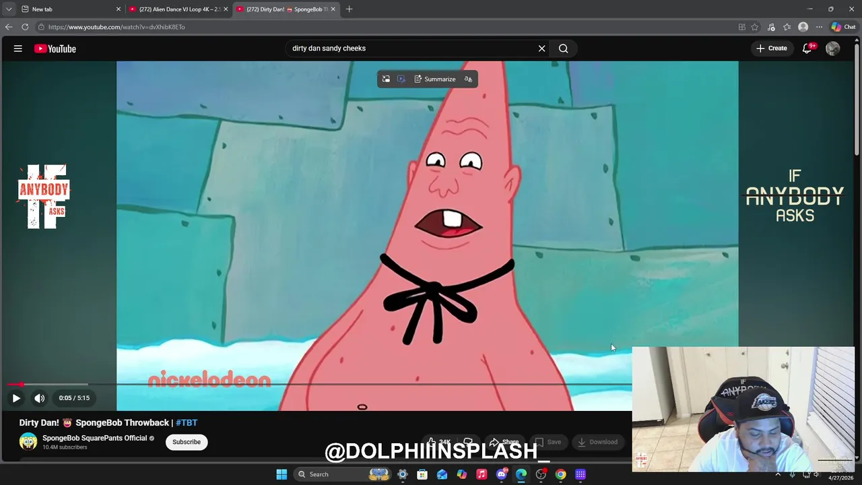862x485 pixels.
Task: Click picture-in-picture icon in video overlay toolbar
Action: click(386, 79)
